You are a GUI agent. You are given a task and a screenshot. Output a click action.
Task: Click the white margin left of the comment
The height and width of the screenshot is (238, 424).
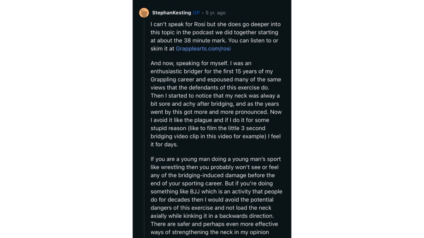[66, 119]
